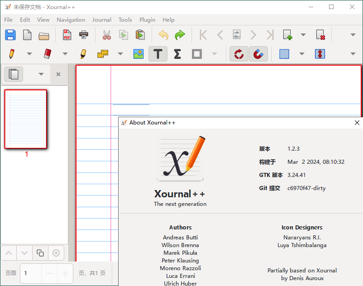Open the Journal menu

101,19
